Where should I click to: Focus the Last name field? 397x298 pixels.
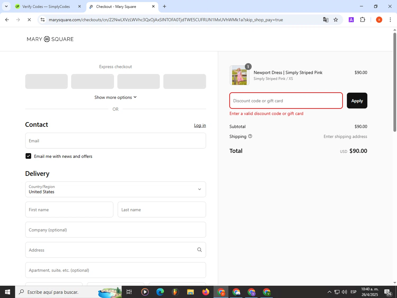click(x=162, y=210)
